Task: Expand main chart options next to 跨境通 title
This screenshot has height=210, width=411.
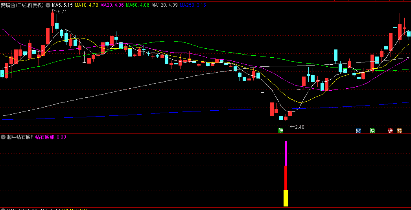Action: pos(48,5)
